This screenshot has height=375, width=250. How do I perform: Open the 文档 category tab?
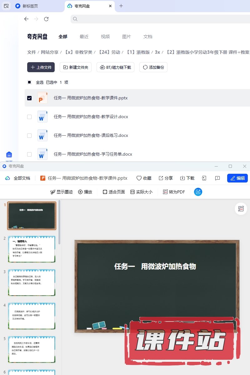click(x=148, y=37)
